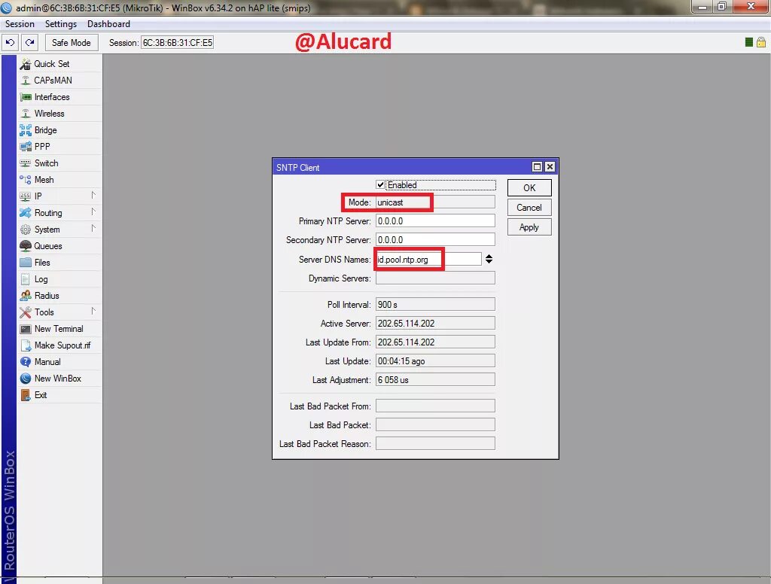Click the Exit door icon

(25, 395)
